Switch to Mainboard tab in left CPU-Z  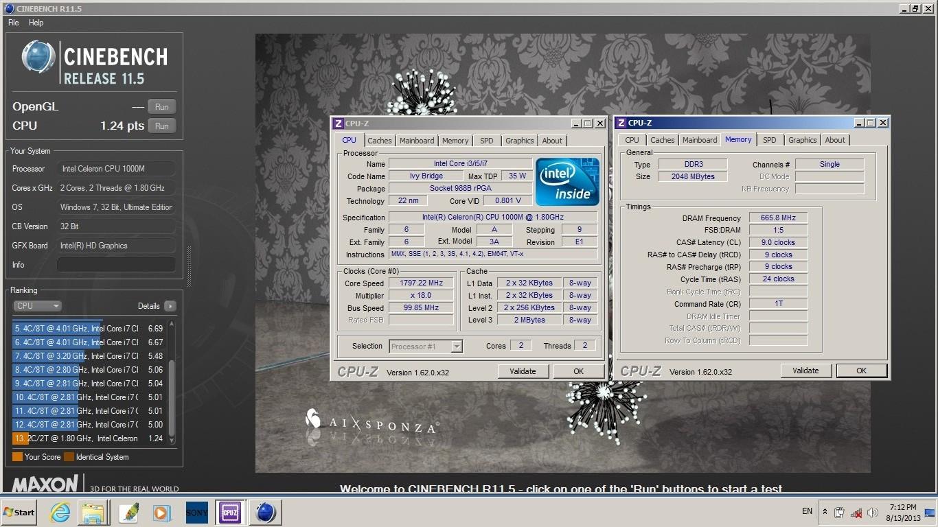click(417, 141)
